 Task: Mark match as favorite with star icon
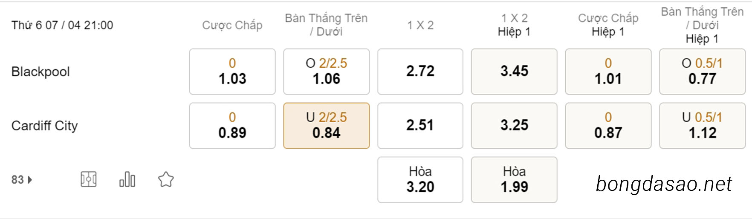click(166, 179)
